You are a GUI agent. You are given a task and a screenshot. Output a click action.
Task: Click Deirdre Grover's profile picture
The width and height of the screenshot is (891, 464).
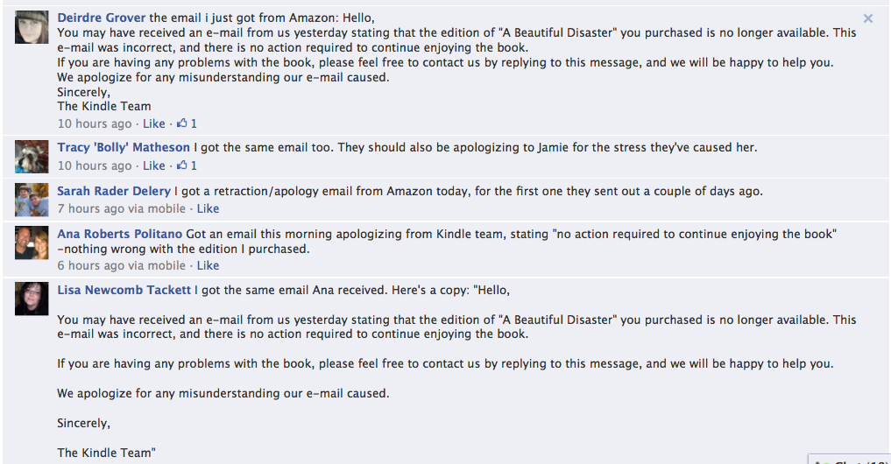tap(32, 27)
